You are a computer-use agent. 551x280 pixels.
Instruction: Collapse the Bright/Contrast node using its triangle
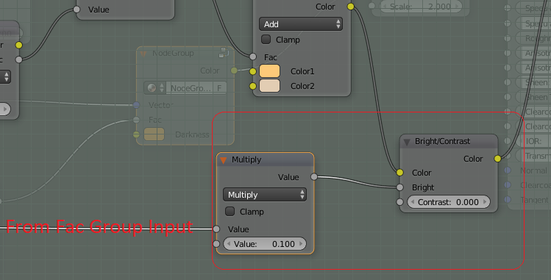(x=407, y=142)
